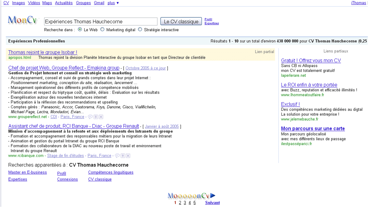
Task: Click the remove X icon for rcibanque.com result
Action: point(128,156)
